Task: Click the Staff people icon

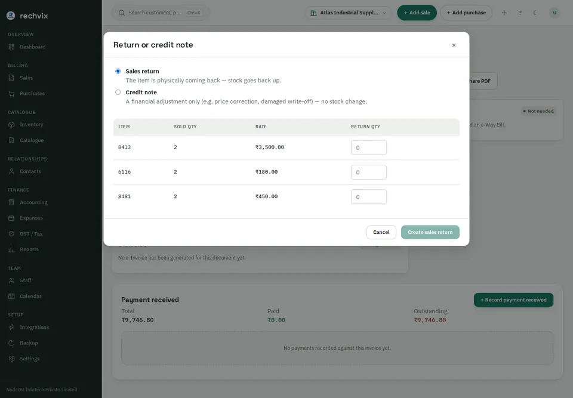Action: 12,280
